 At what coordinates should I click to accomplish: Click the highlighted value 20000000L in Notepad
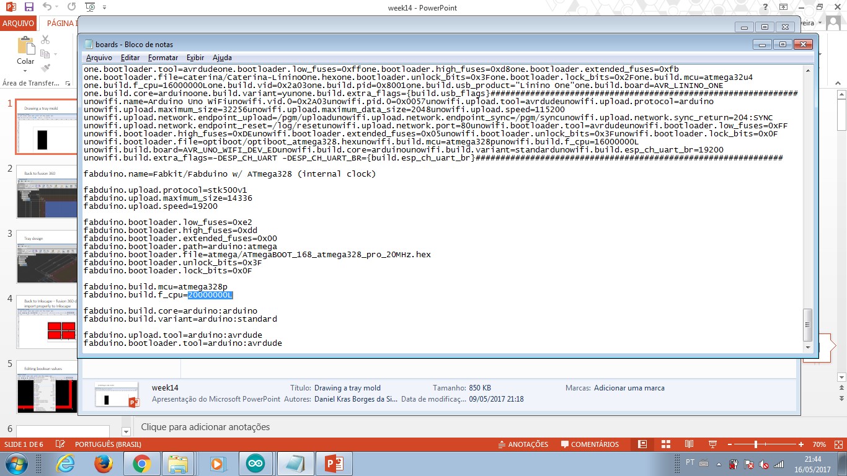click(x=210, y=295)
